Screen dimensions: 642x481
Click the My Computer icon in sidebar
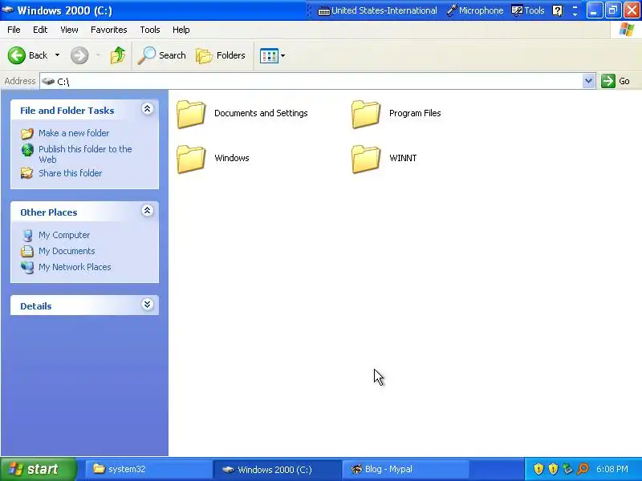tap(27, 235)
